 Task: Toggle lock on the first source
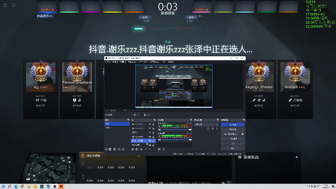click(x=153, y=124)
